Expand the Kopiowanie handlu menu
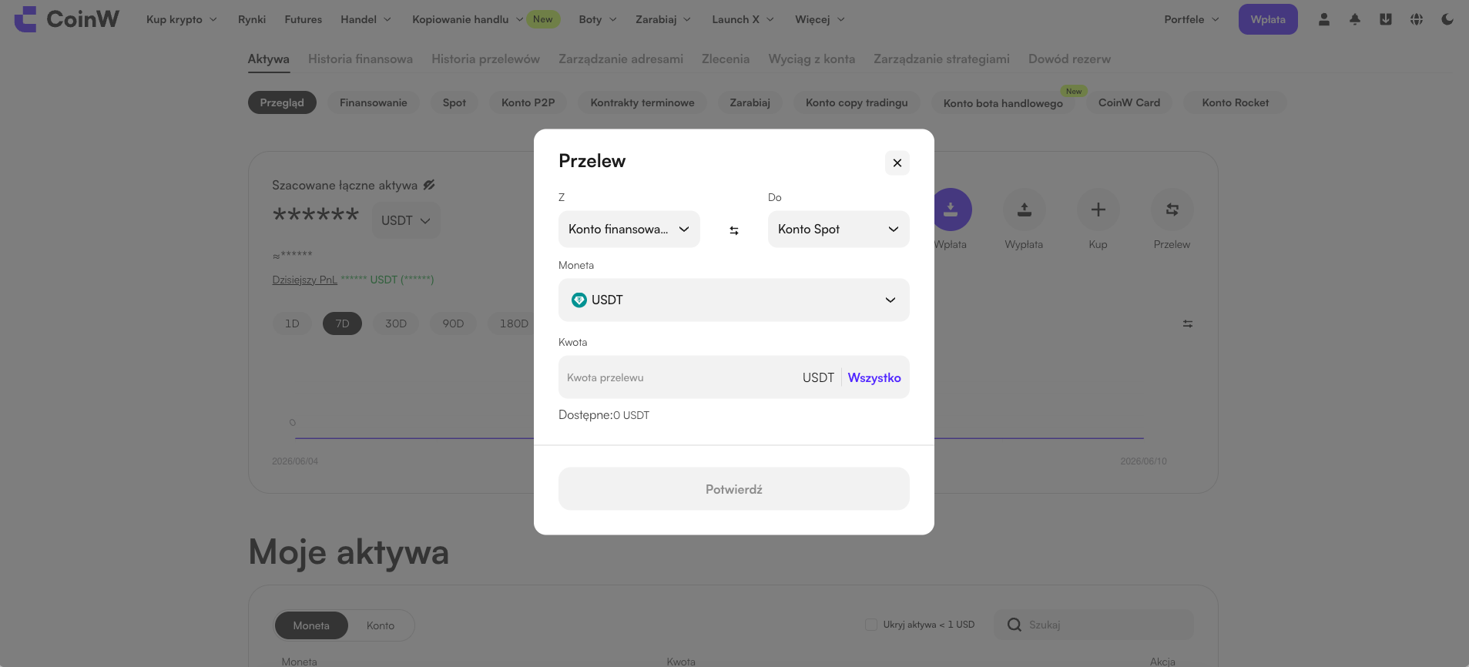Image resolution: width=1469 pixels, height=667 pixels. tap(468, 19)
